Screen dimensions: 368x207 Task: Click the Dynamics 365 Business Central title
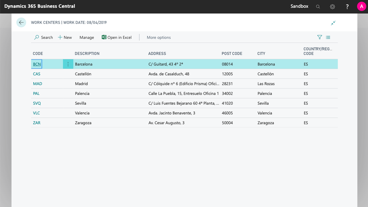(x=40, y=6)
